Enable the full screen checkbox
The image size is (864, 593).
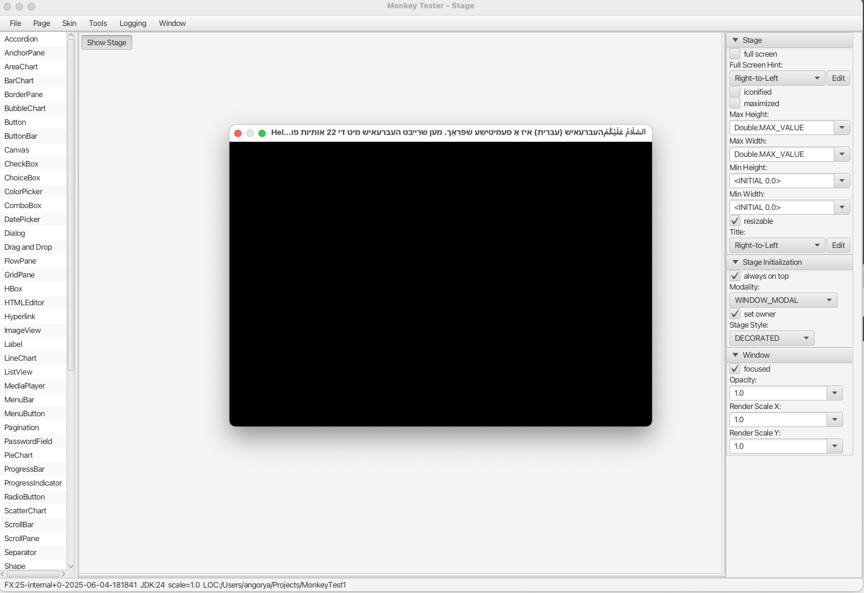(x=735, y=54)
